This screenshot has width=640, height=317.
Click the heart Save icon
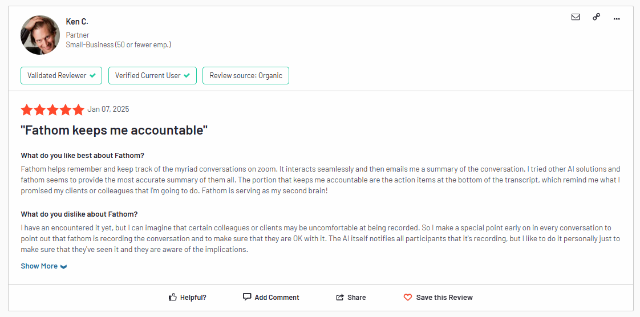coord(408,298)
